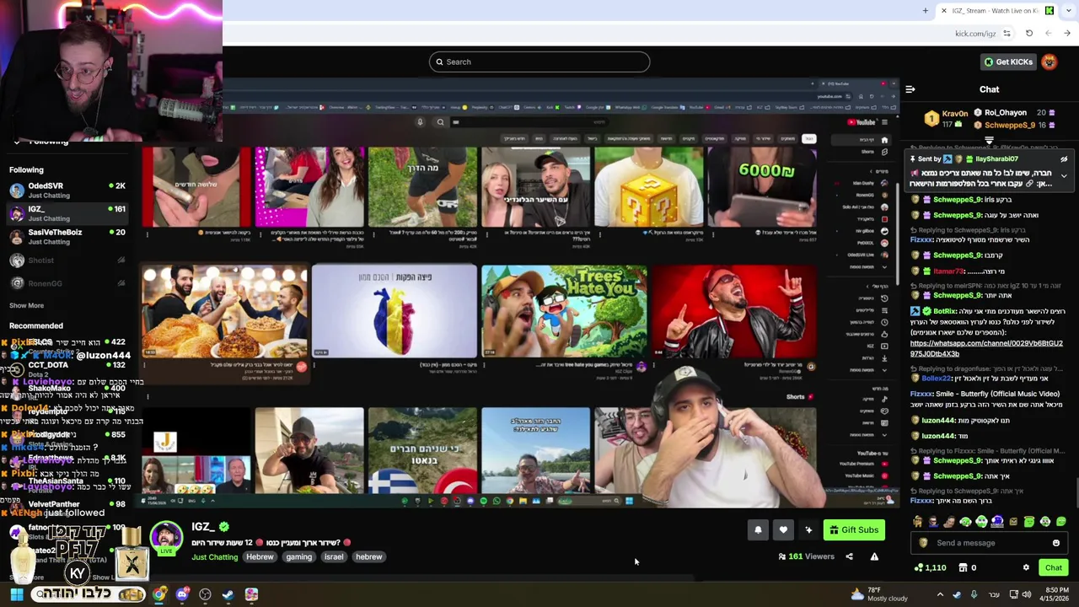
Task: Click the israel tag chip
Action: pos(334,556)
